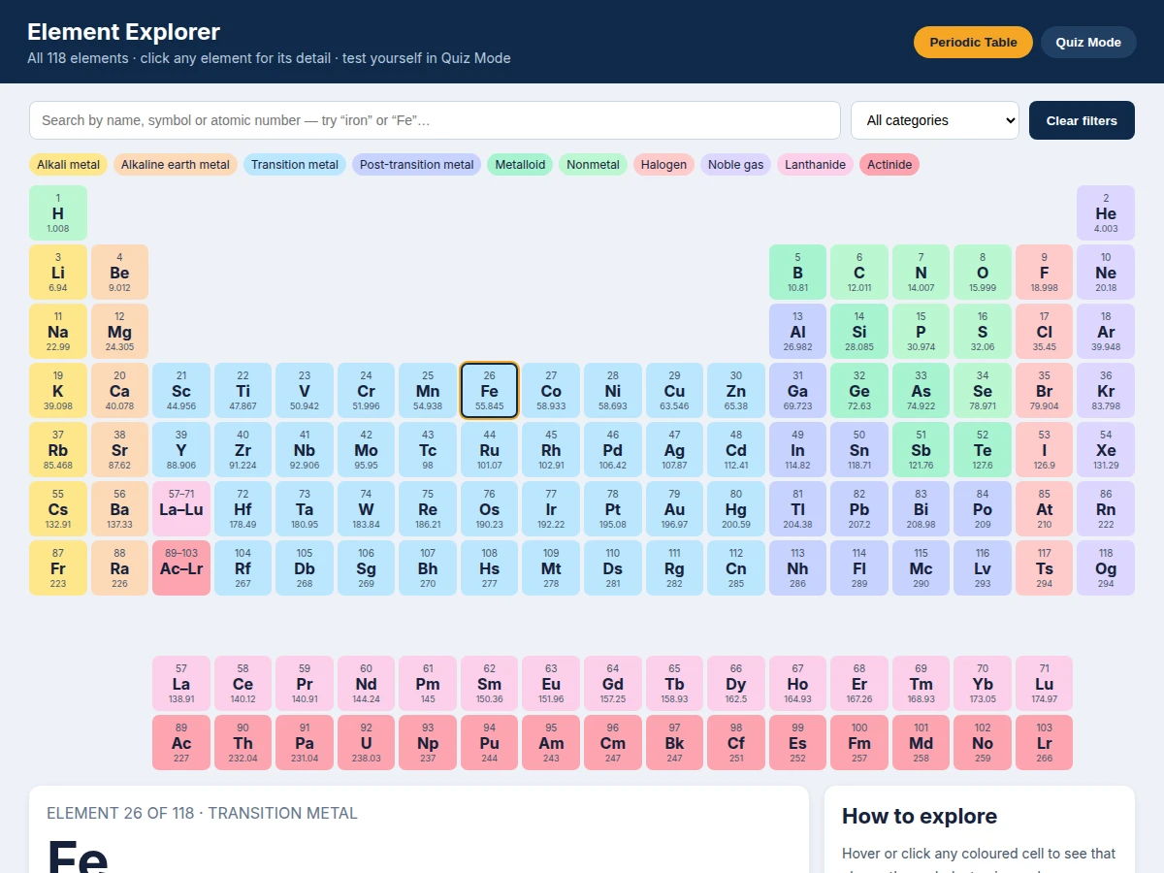Screen dimensions: 1164x873
Task: Click the Oxygen (O) element cell
Action: coord(983,273)
